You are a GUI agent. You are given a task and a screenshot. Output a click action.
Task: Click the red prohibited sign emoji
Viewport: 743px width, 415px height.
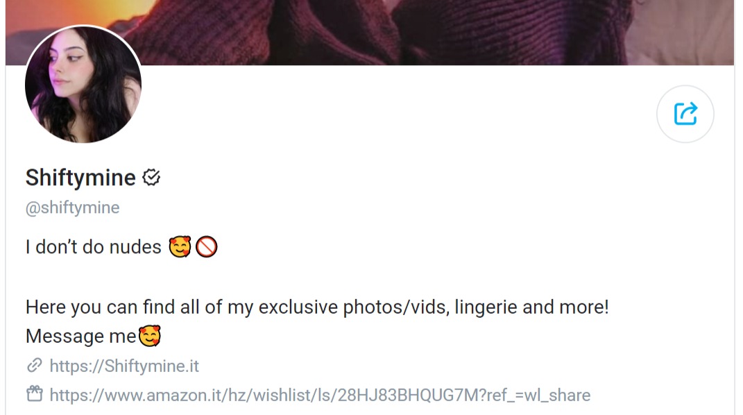(207, 247)
